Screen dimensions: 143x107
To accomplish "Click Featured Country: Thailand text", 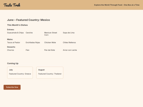I will point(50,74).
